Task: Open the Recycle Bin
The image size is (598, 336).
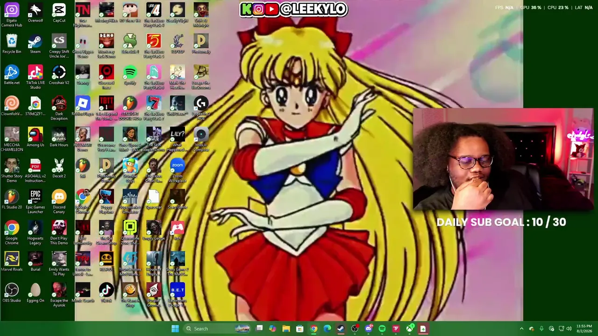Action: point(12,44)
